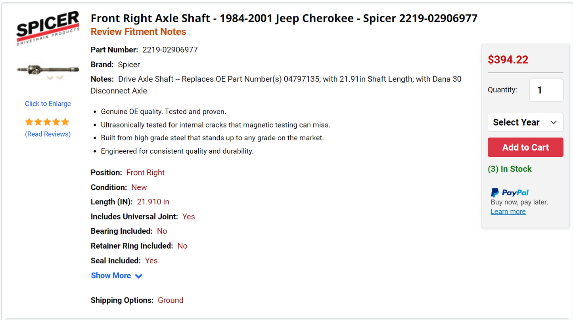573x320 pixels.
Task: Click inside the Quantity field
Action: (546, 90)
